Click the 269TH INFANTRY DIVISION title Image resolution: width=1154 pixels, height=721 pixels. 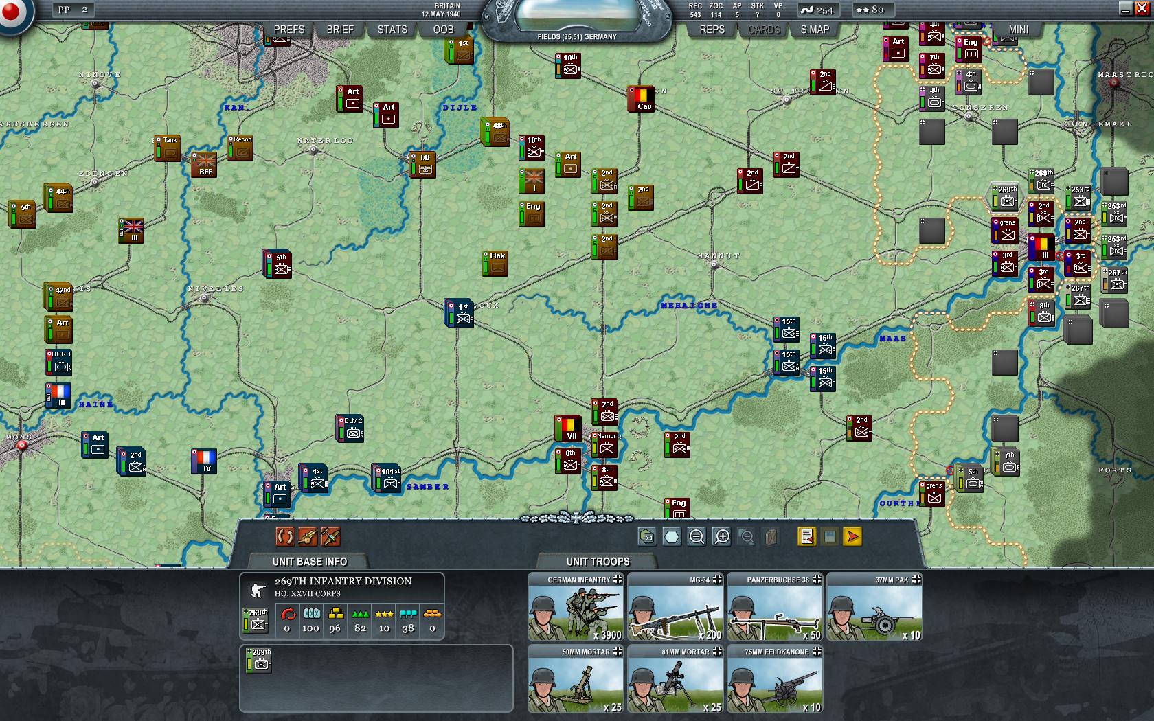pos(343,581)
